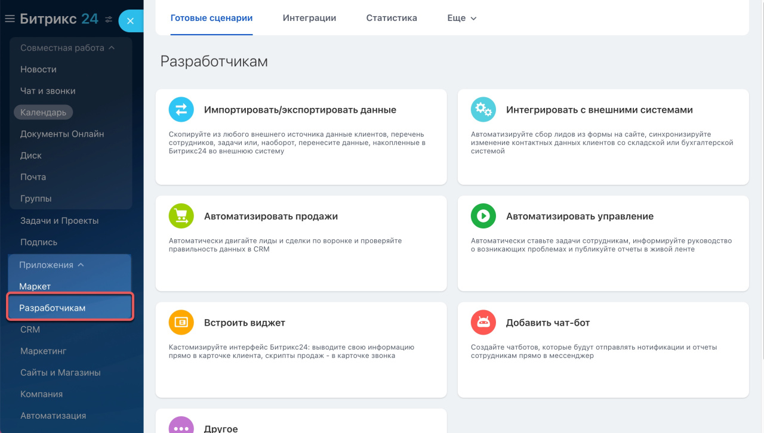The height and width of the screenshot is (433, 764).
Task: Open Компания in the sidebar
Action: click(x=41, y=394)
